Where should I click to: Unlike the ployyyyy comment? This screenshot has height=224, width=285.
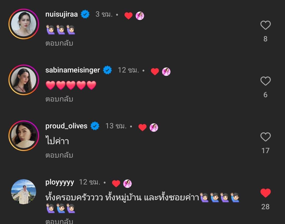[x=265, y=193]
